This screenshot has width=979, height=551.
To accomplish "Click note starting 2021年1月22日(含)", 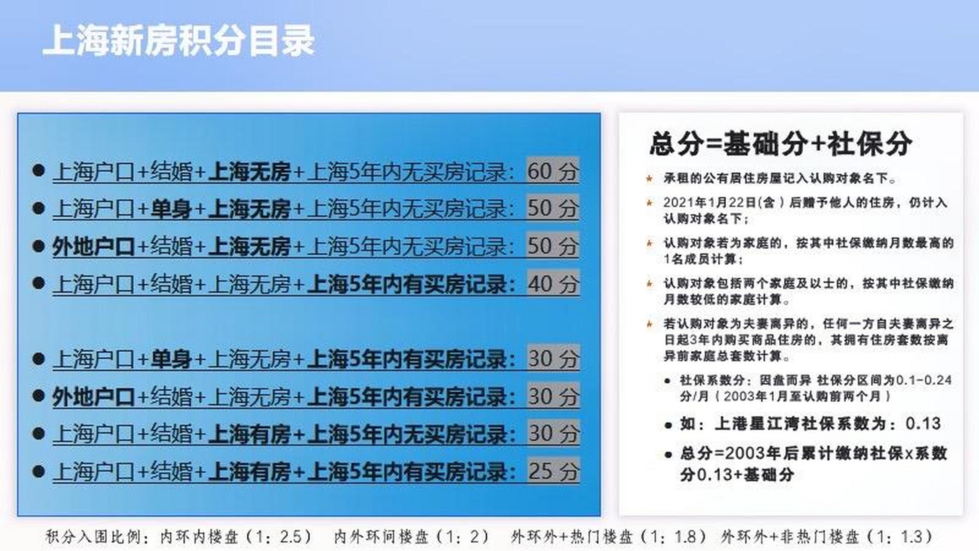I will pyautogui.click(x=805, y=210).
